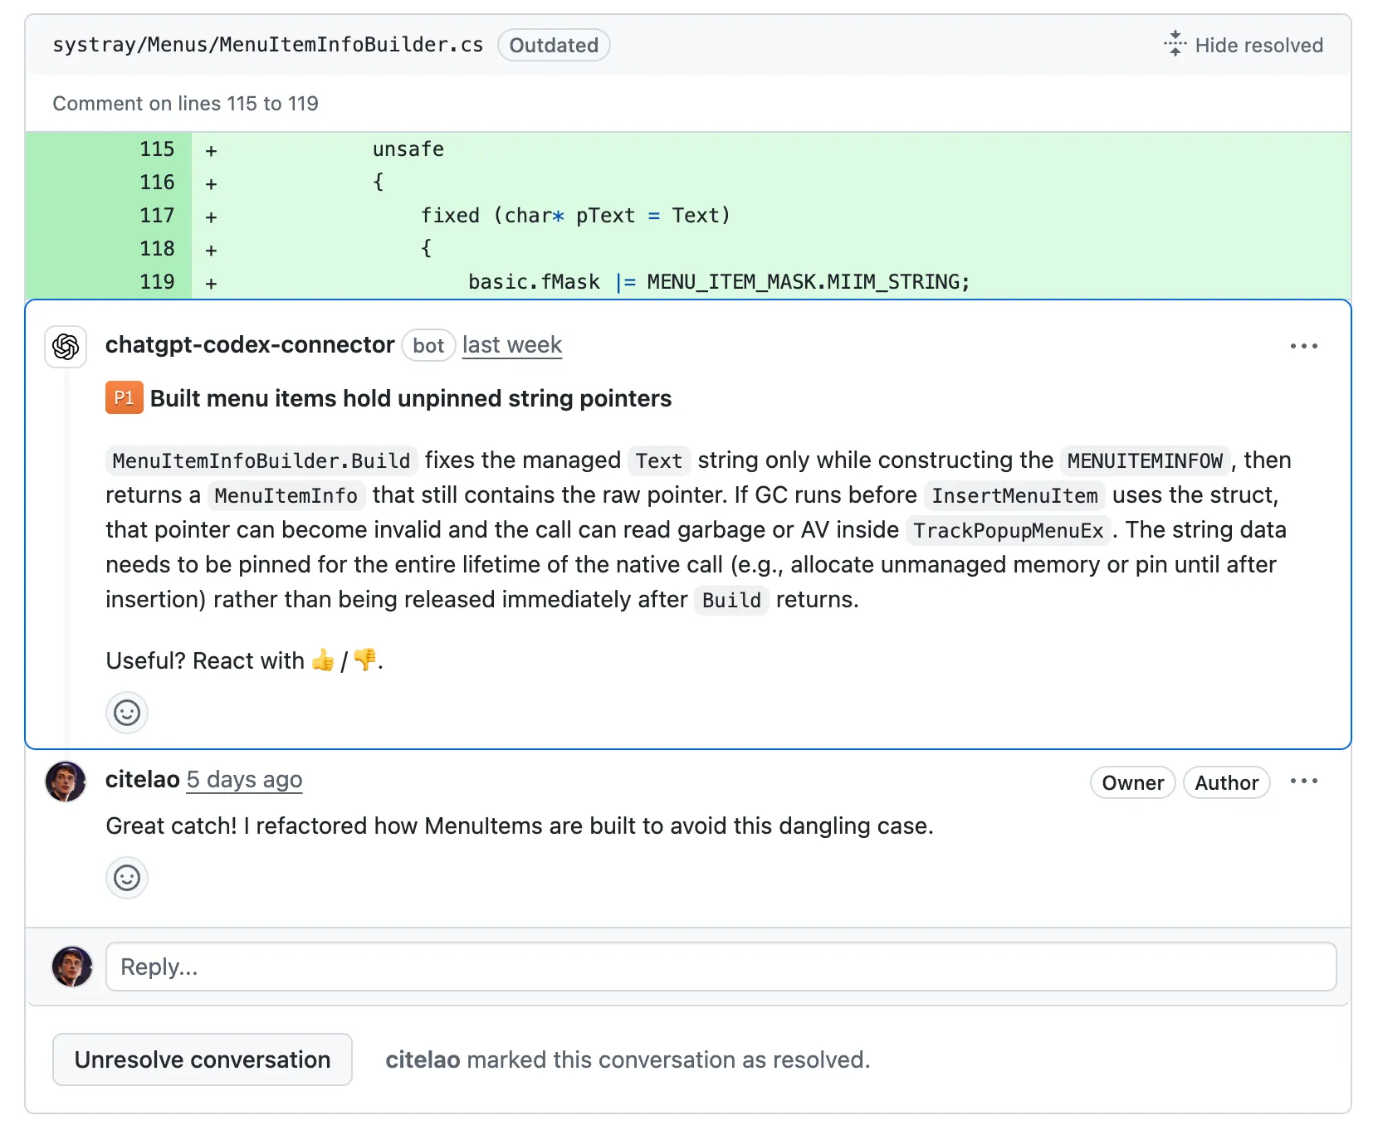Unresolve the conversation

click(202, 1059)
